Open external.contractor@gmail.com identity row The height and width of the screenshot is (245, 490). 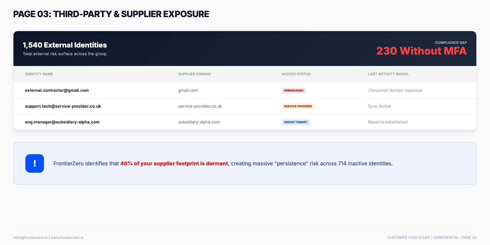point(57,91)
